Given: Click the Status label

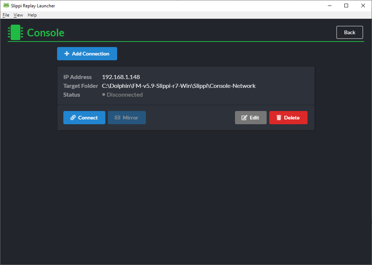Looking at the screenshot, I should pos(72,95).
